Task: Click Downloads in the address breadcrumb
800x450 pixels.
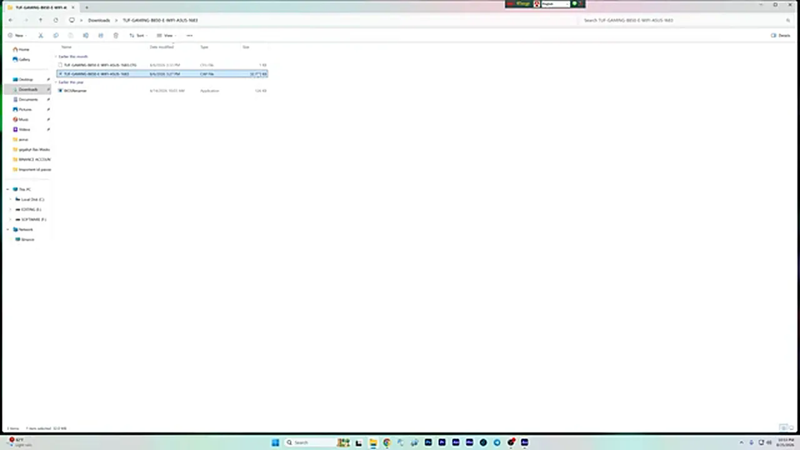Action: (x=99, y=20)
